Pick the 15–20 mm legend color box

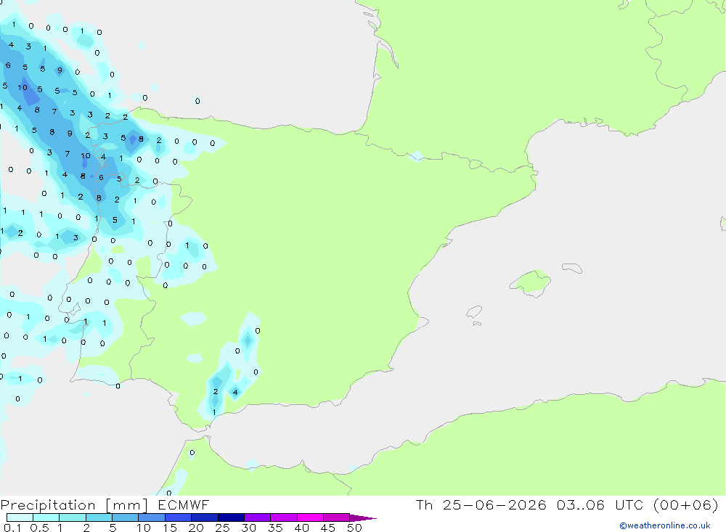pyautogui.click(x=179, y=517)
